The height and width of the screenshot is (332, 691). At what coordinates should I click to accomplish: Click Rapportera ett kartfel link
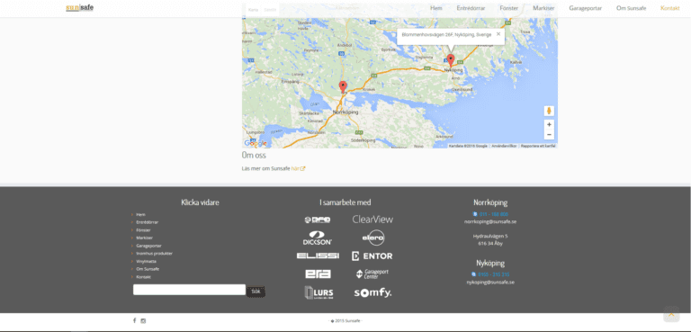(x=538, y=146)
